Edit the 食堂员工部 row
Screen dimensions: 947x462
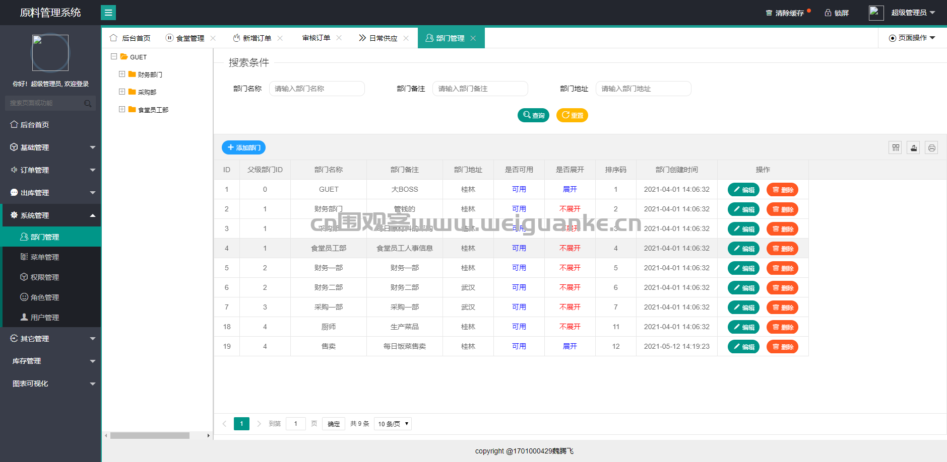(743, 249)
